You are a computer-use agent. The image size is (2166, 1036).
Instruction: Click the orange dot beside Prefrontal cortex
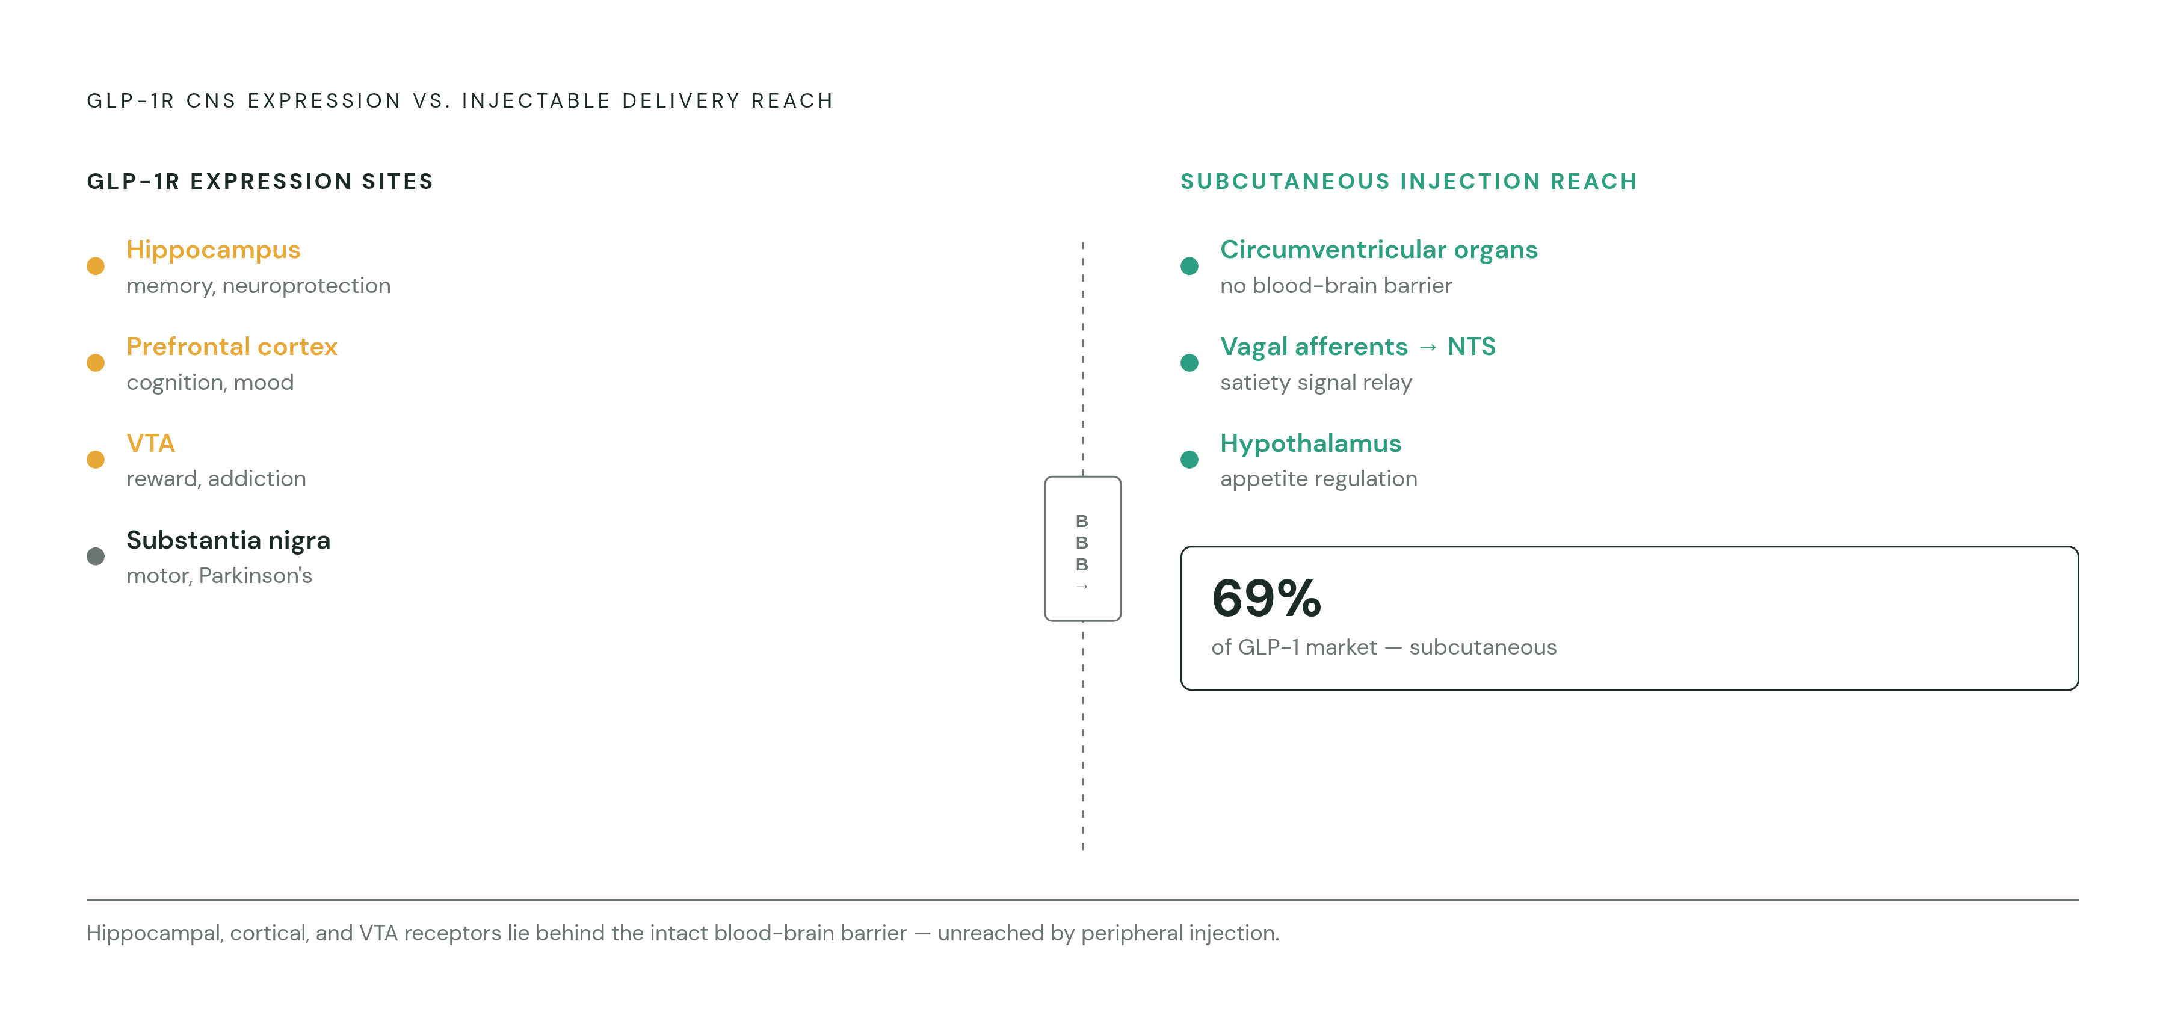96,362
